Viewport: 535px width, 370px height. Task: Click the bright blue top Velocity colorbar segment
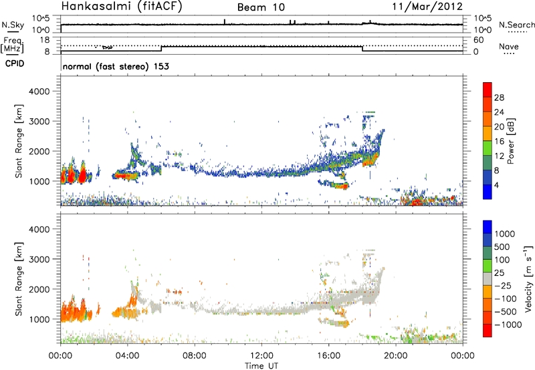(488, 226)
